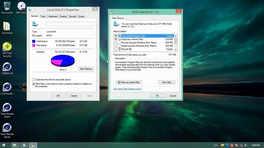The image size is (264, 148).
Task: Click the Properties window title bar icon
Action: 30,10
